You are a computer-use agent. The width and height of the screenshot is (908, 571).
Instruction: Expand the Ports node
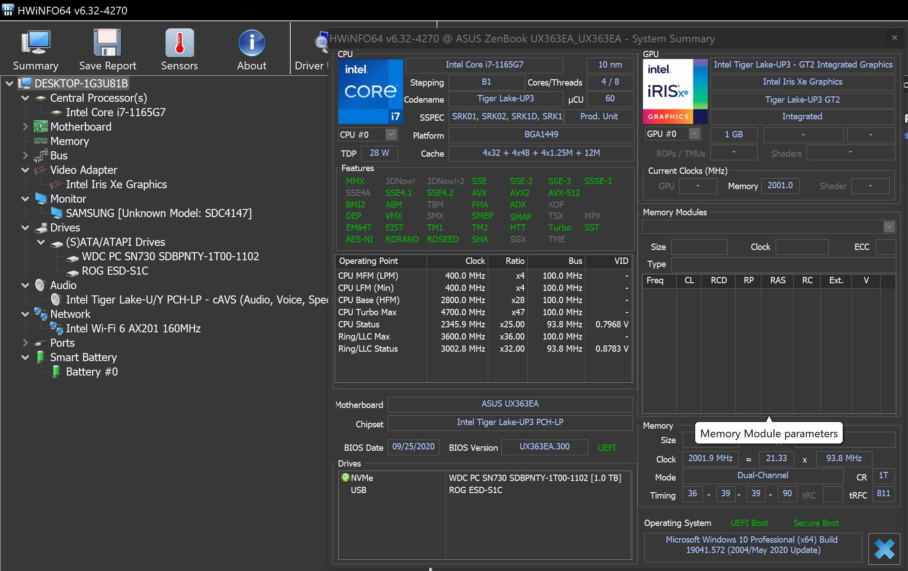pyautogui.click(x=25, y=343)
